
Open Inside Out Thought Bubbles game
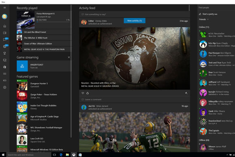click(43, 107)
